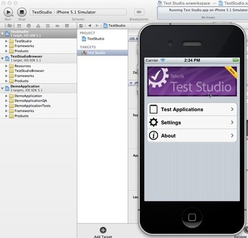This screenshot has height=238, width=248.
Task: Expand the TestStudio folder under TestStudio project
Action: 7,41
